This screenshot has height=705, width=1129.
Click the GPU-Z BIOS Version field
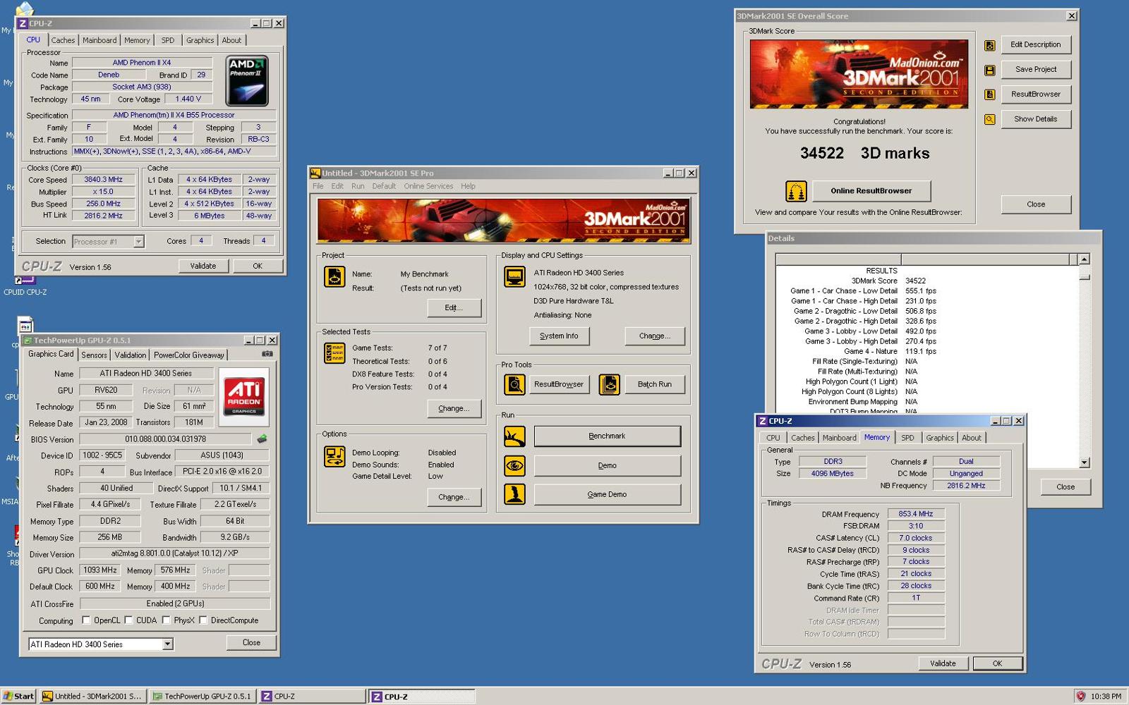click(x=165, y=439)
